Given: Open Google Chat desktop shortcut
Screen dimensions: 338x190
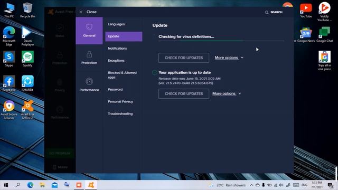Looking at the screenshot, I should (x=324, y=35).
